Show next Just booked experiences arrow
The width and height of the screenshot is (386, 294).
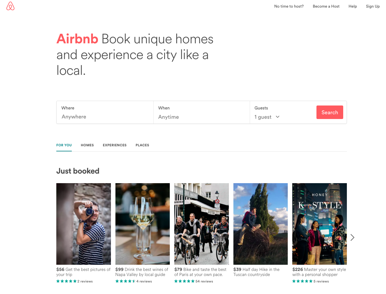tap(352, 237)
